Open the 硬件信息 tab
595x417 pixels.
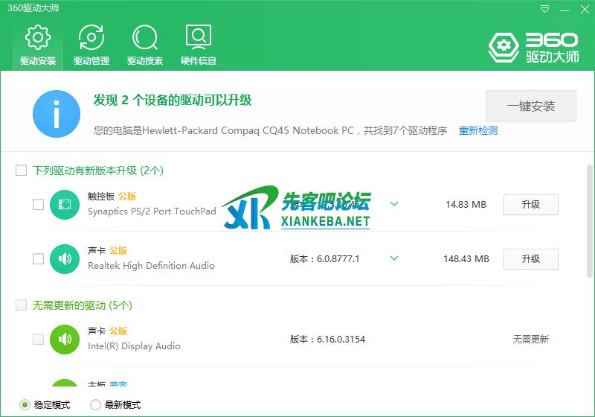pyautogui.click(x=199, y=45)
